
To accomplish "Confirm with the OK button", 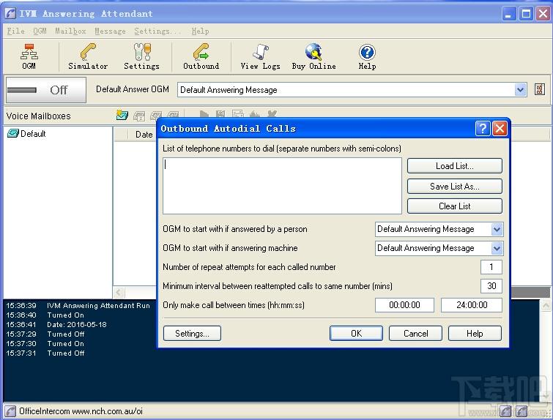I will pos(356,334).
